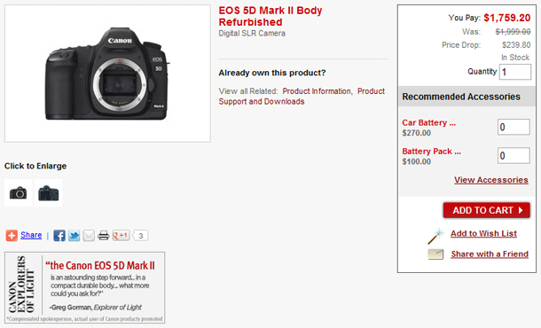Click the Product Information link
Image resolution: width=541 pixels, height=328 pixels.
pos(317,91)
